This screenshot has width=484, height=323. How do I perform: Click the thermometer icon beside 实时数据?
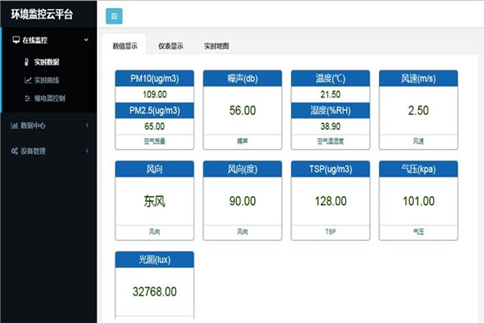coord(27,62)
